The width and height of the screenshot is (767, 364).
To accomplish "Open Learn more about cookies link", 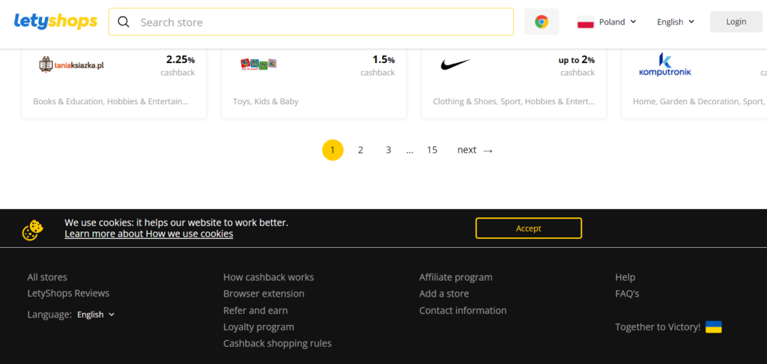I will [x=149, y=234].
